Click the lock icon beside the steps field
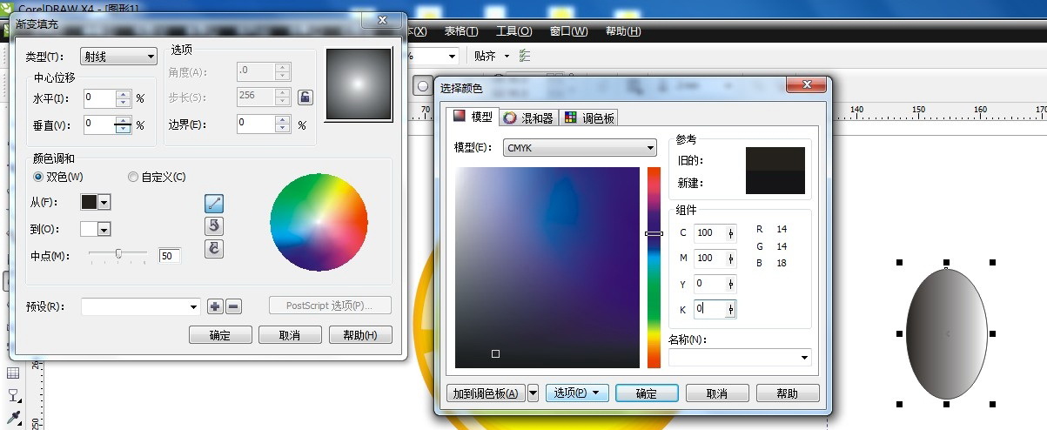 (305, 97)
